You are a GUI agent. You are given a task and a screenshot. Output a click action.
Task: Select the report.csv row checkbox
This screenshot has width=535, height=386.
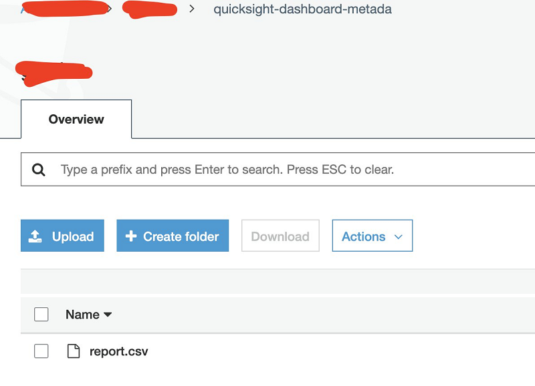click(41, 351)
